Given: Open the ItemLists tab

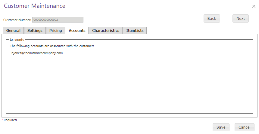Looking at the screenshot, I should [135, 30].
